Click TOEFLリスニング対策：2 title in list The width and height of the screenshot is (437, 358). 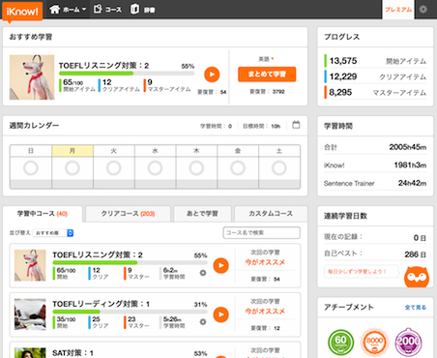[x=98, y=254]
